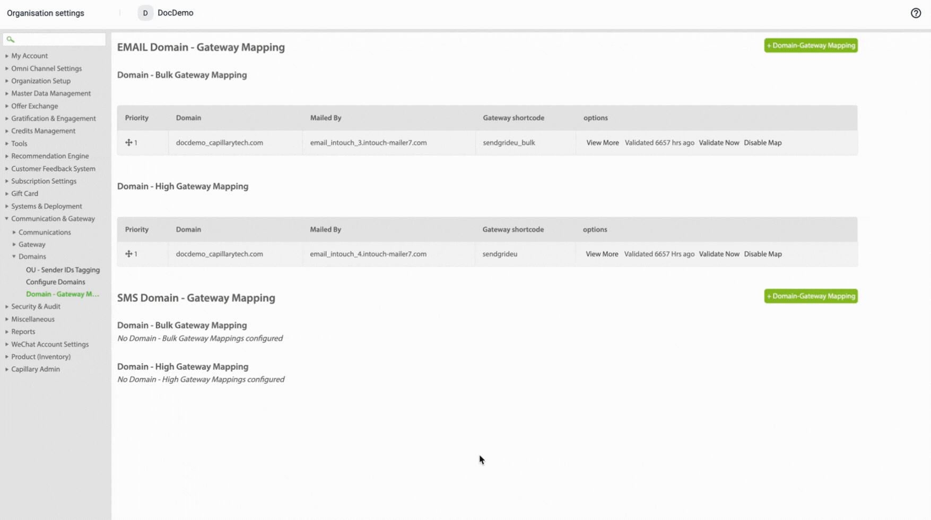
Task: Collapse the Domains subsection arrow
Action: [x=14, y=257]
